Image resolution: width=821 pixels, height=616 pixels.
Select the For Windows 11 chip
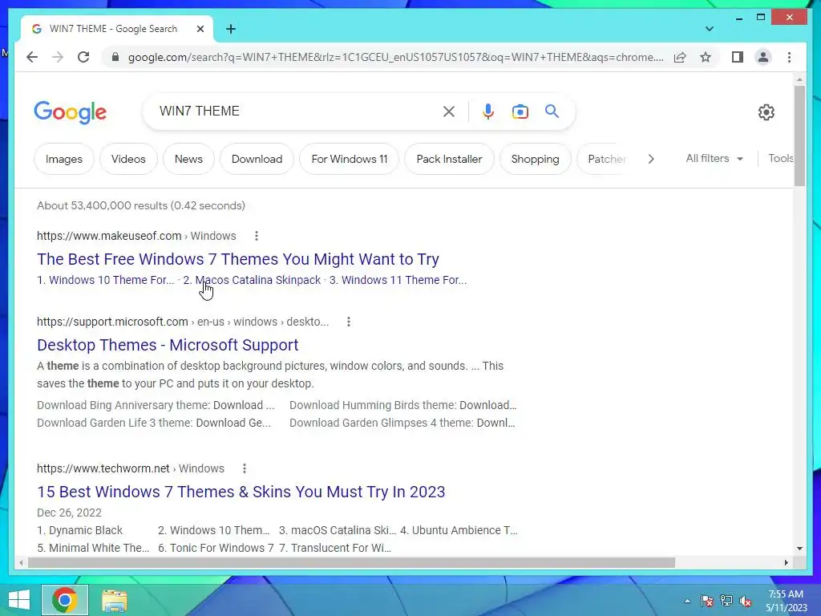[350, 159]
